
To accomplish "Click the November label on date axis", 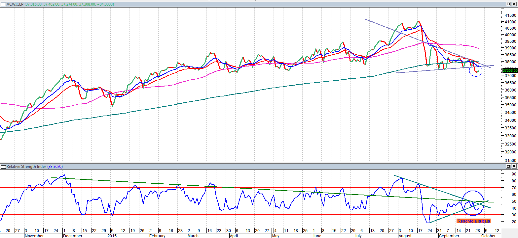I will coord(34,236).
